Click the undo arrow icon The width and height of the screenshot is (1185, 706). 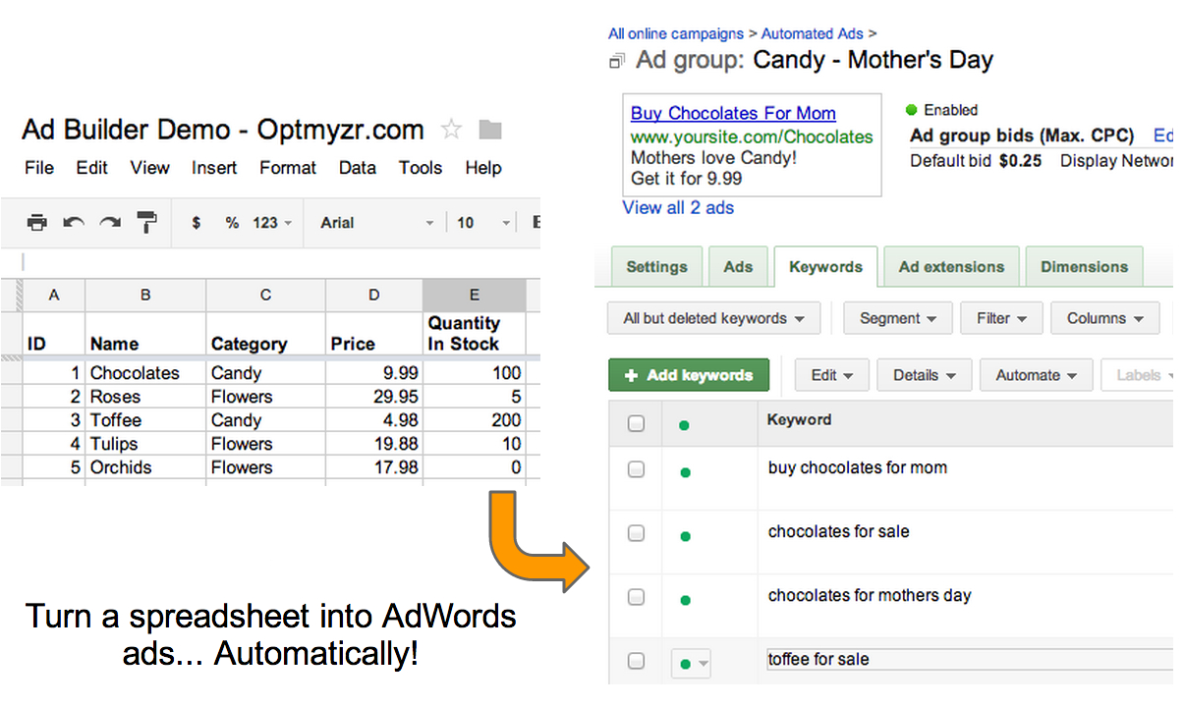point(74,223)
